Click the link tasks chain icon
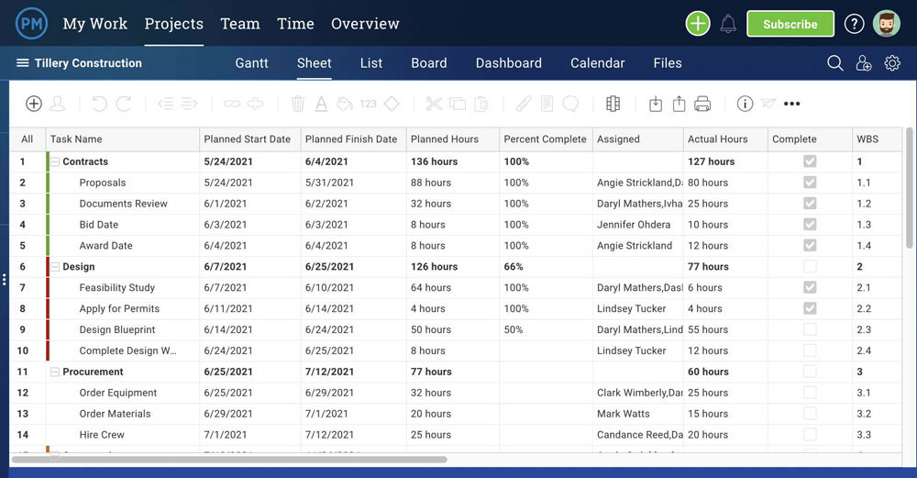Screen dimensions: 917x478 [232, 104]
